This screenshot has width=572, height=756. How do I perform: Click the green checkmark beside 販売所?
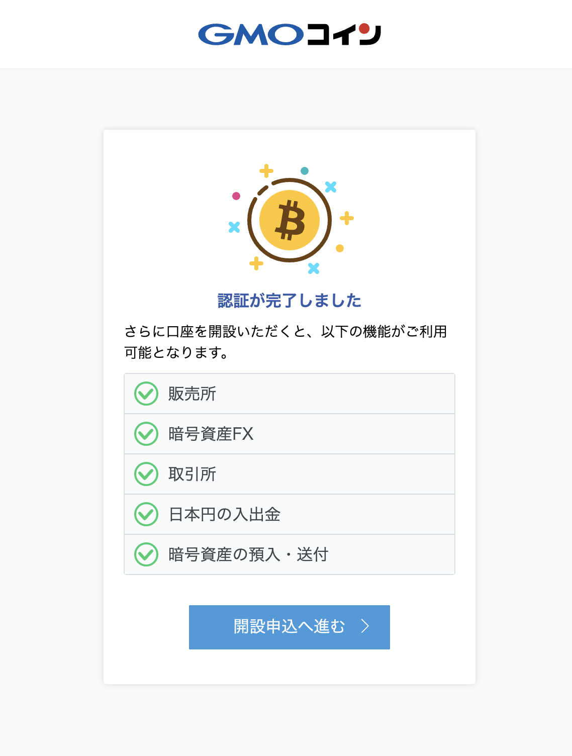click(146, 394)
